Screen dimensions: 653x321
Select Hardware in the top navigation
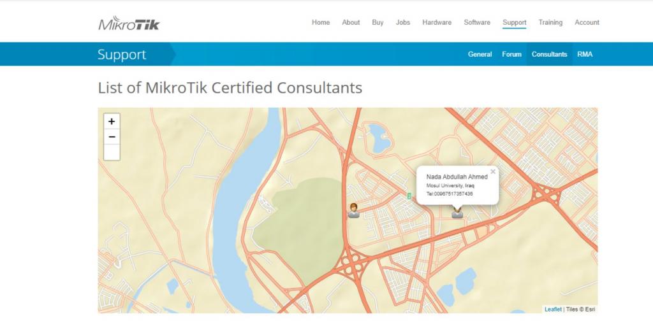(437, 22)
